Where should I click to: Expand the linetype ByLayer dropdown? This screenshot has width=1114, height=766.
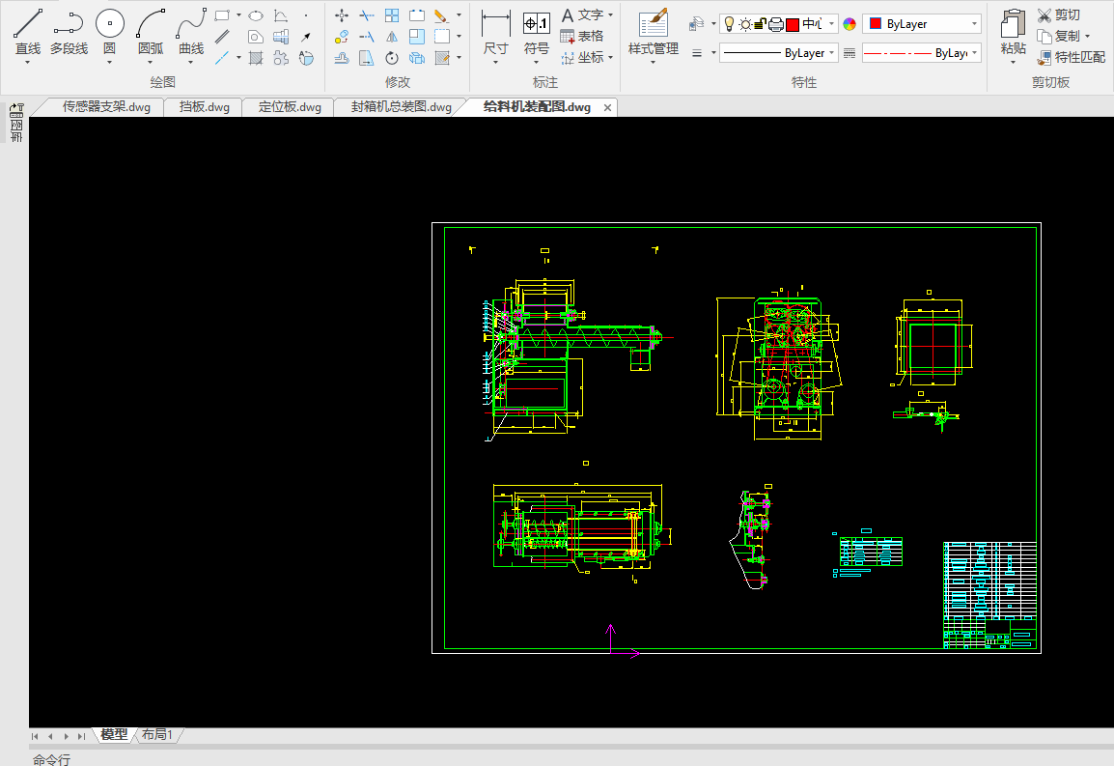[x=921, y=53]
